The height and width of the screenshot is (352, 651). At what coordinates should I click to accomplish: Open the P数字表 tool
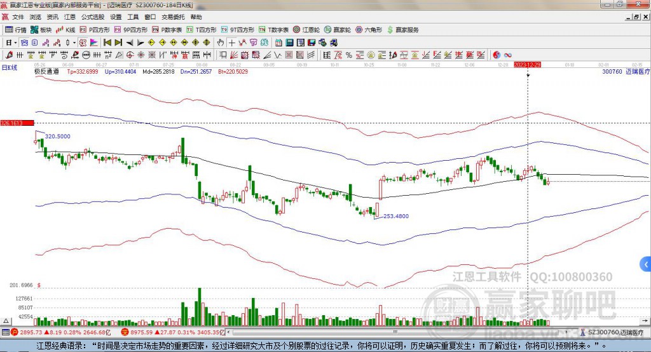pos(167,30)
